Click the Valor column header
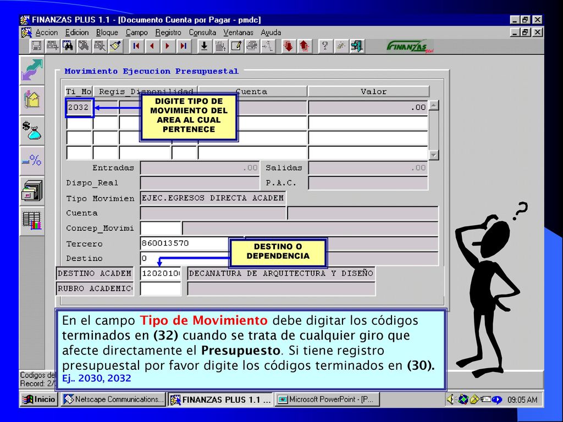563x422 pixels. coord(368,92)
